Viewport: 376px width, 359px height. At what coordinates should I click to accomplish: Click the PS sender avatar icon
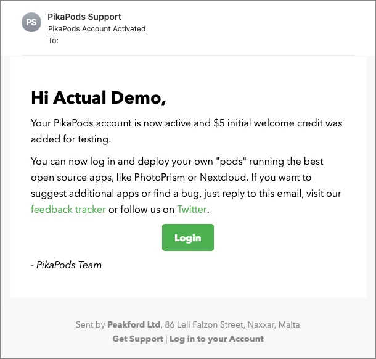point(32,23)
